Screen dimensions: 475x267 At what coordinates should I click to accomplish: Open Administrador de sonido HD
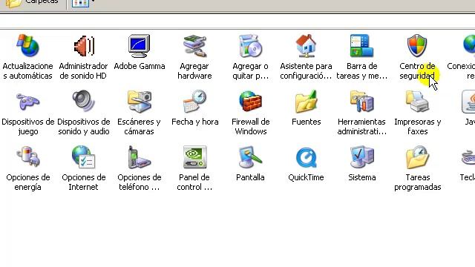click(x=84, y=46)
